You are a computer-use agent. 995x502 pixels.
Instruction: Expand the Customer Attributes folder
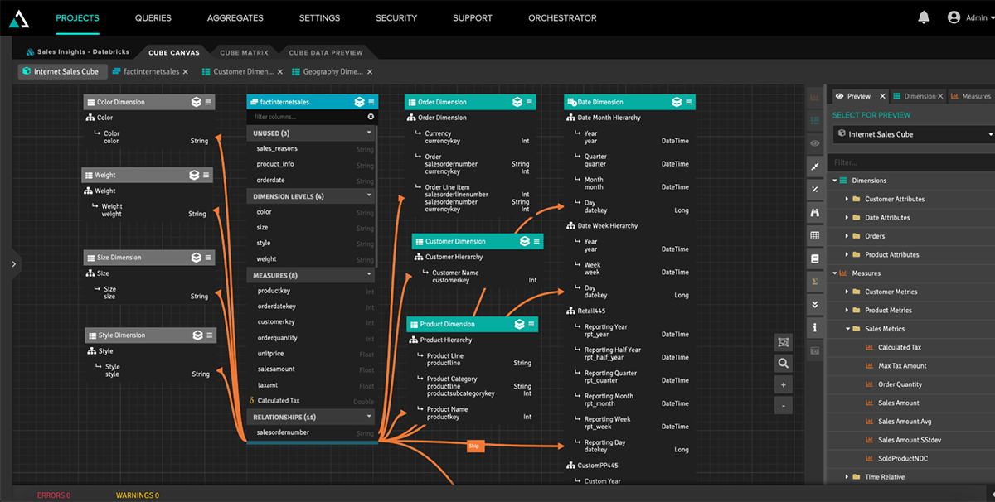point(847,199)
